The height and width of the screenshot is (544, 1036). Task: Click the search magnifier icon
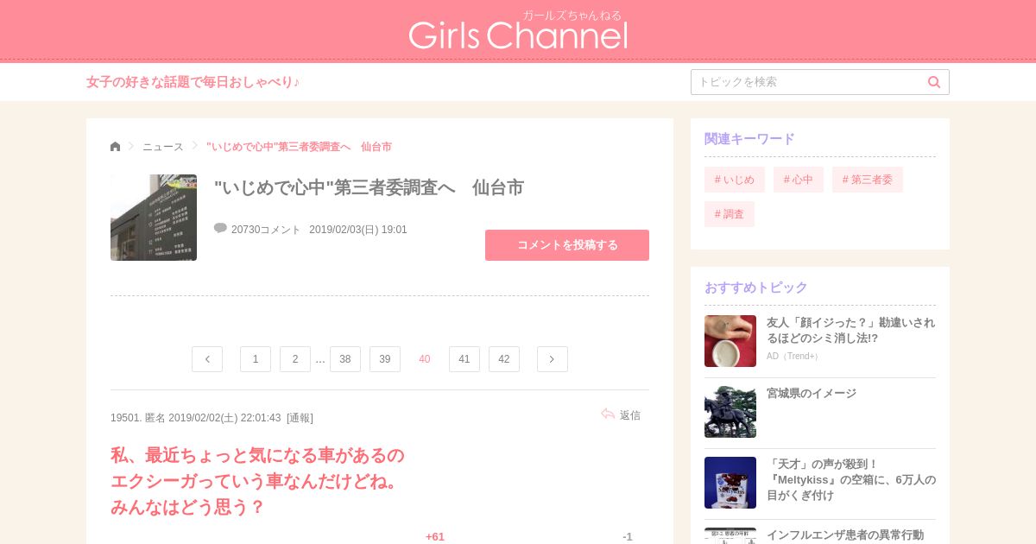pos(934,82)
